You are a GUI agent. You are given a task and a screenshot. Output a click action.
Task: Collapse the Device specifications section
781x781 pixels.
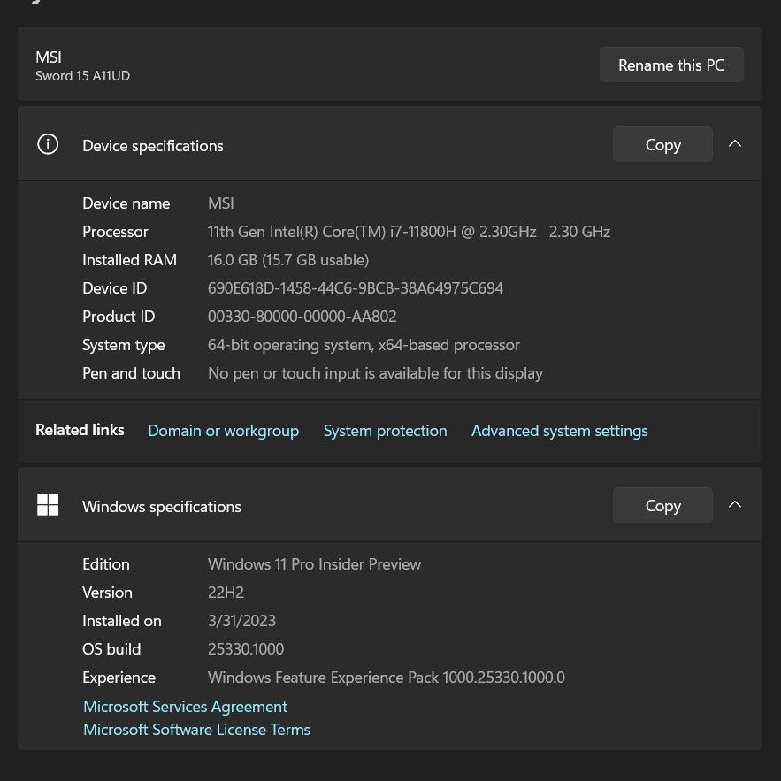[x=734, y=144]
